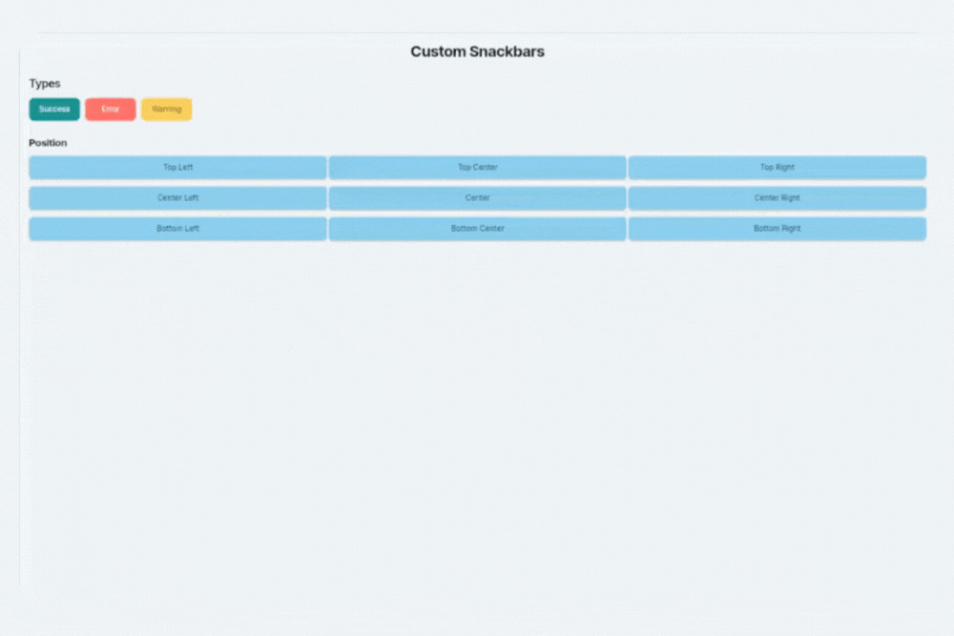Choose the Top Center position button
The image size is (954, 636).
478,167
